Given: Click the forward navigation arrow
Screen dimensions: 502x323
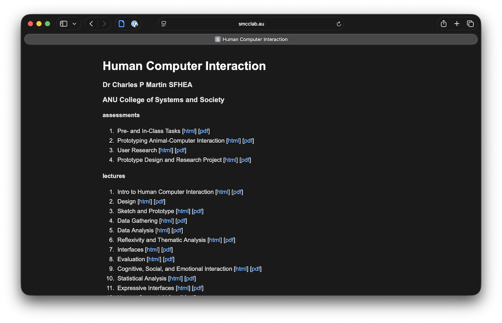Looking at the screenshot, I should (104, 24).
